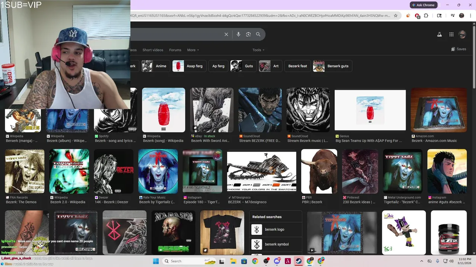
Task: Click the cloud sync-off tray icon
Action: 430,261
